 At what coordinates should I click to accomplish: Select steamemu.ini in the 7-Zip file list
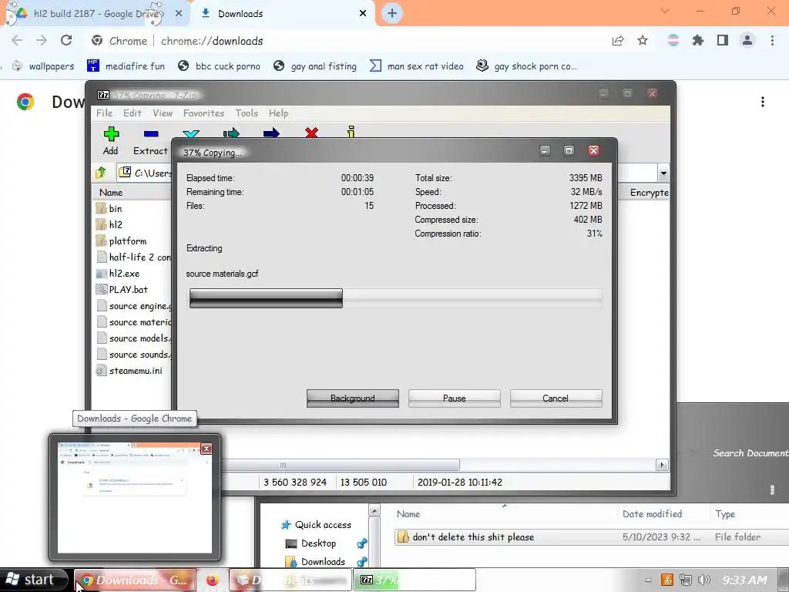(129, 371)
